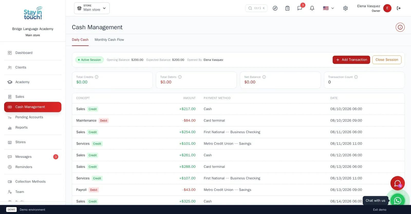Viewport: 411px width, 214px height.
Task: Click the Payroll debit transaction row
Action: pos(238,190)
